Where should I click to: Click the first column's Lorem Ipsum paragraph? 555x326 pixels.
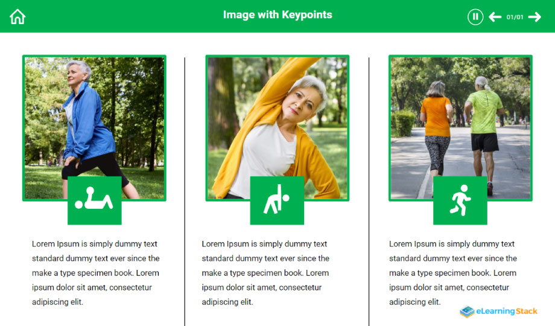pyautogui.click(x=95, y=273)
